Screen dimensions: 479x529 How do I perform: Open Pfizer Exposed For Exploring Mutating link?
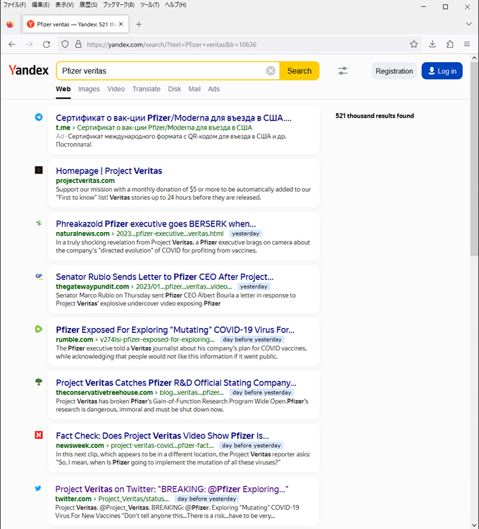[175, 329]
